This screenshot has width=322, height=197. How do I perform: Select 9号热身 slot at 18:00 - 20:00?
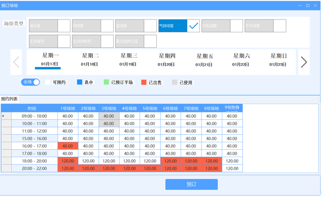232,161
